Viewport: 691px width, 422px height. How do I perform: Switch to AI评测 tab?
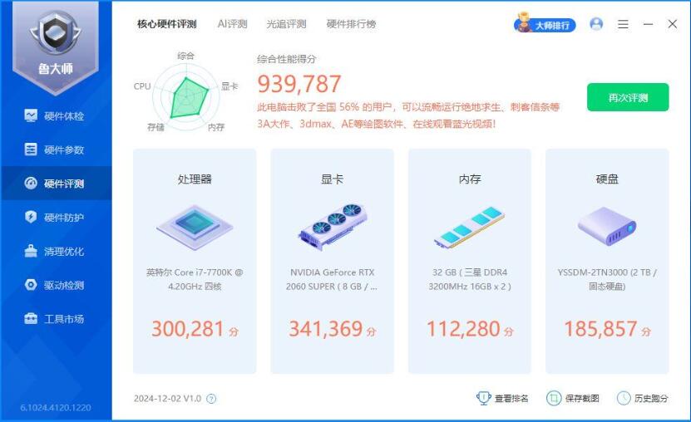232,24
